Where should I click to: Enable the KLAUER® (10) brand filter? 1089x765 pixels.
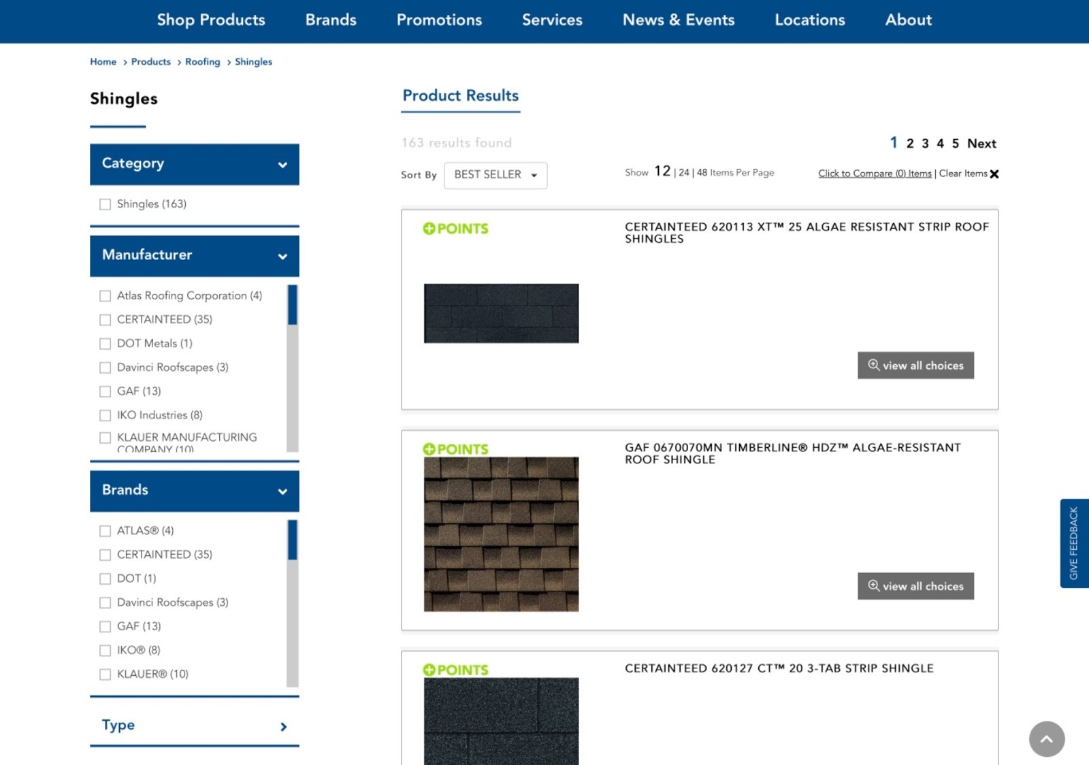click(x=105, y=674)
